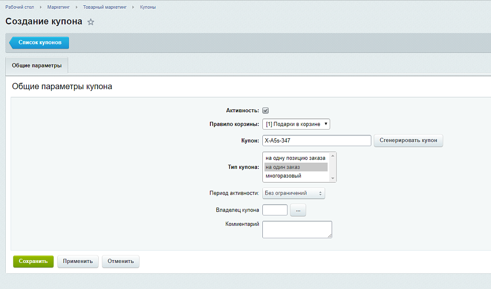The image size is (491, 289).
Task: Switch to Общие параметры tab
Action: point(37,66)
